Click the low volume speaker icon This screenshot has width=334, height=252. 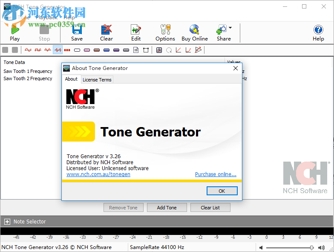(261, 247)
